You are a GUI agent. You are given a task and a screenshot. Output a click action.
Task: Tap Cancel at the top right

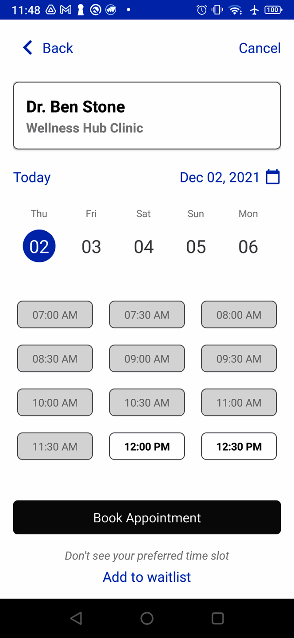pyautogui.click(x=259, y=48)
